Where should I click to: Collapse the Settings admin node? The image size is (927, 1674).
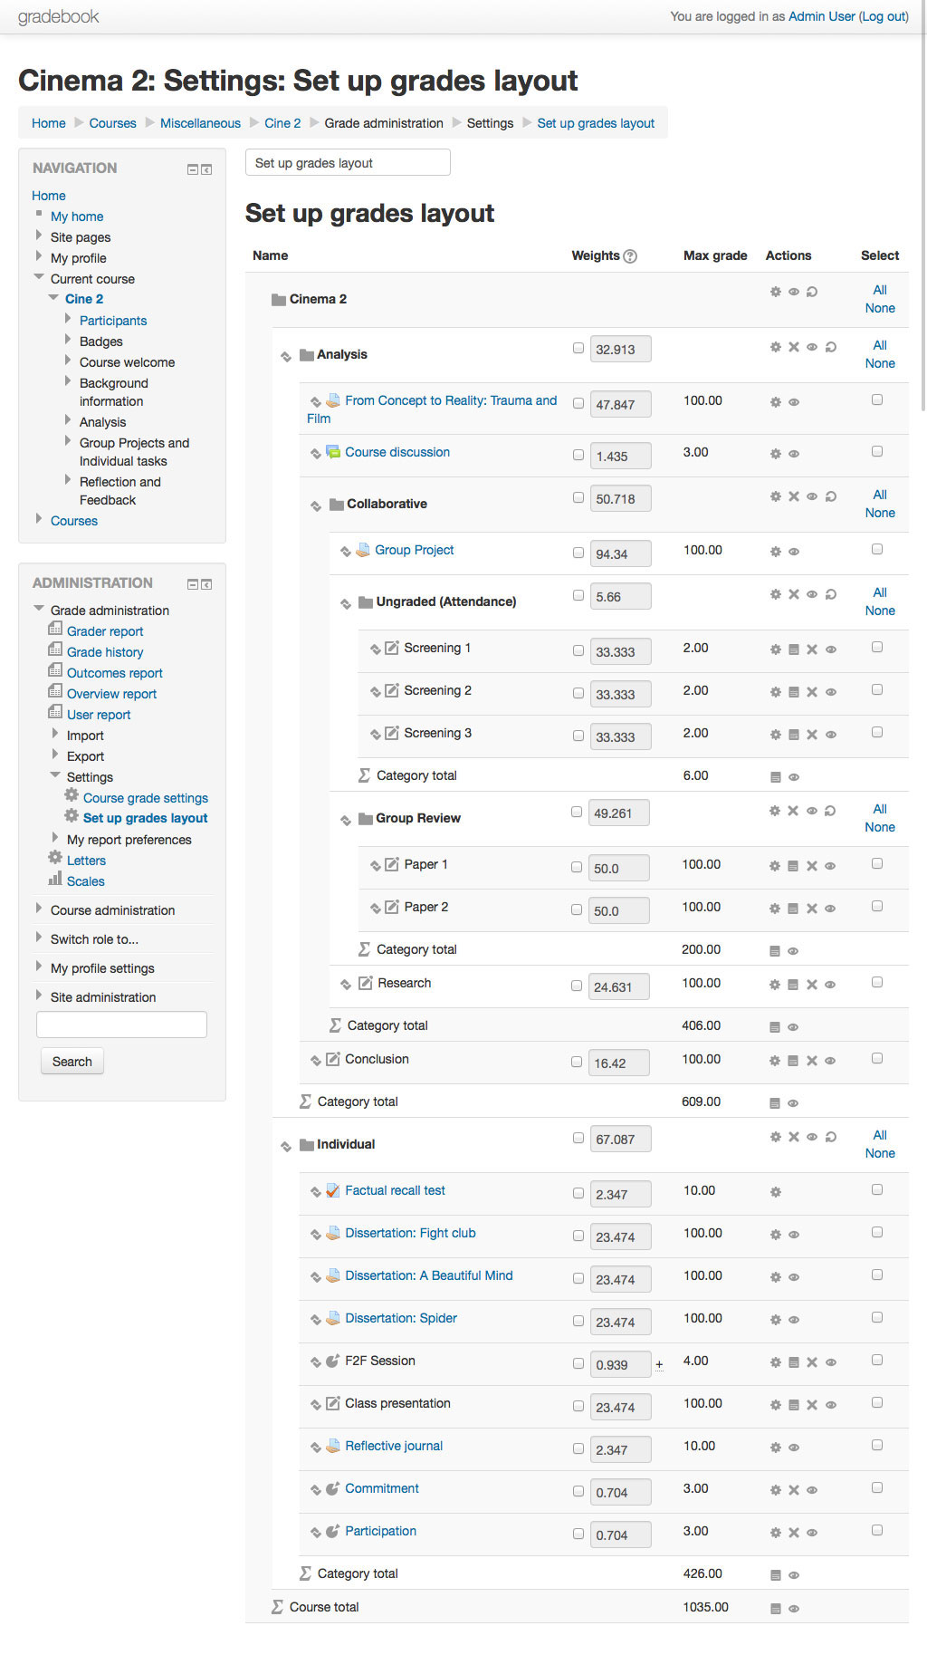click(55, 775)
